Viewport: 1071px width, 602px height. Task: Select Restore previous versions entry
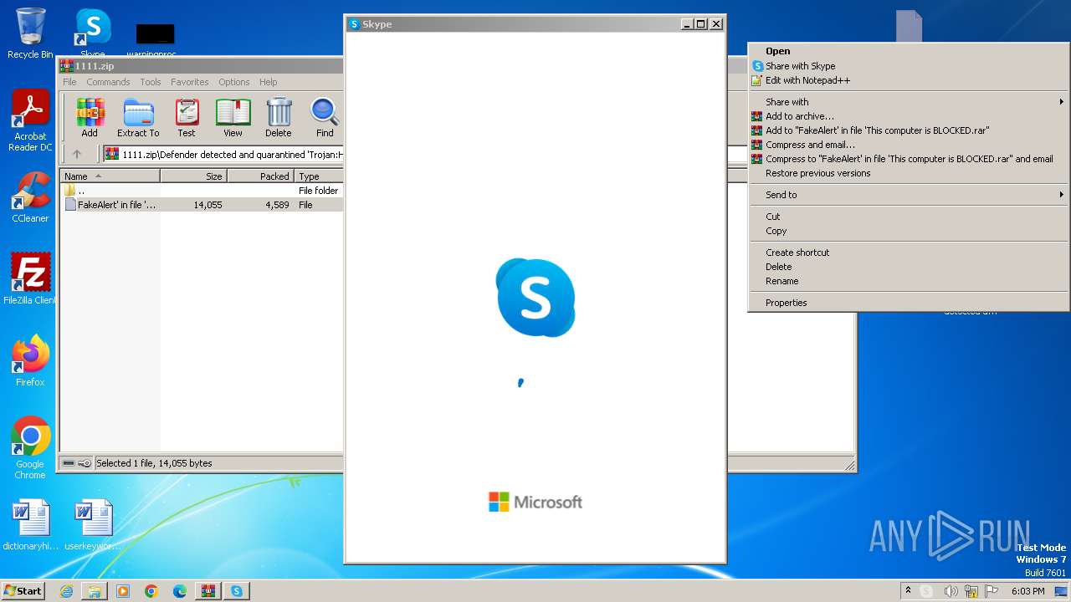[x=909, y=173]
